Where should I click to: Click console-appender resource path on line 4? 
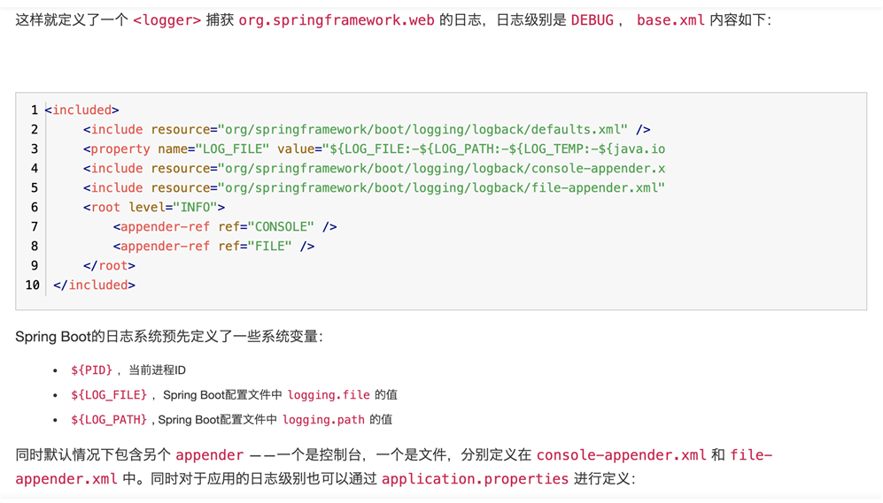[441, 168]
